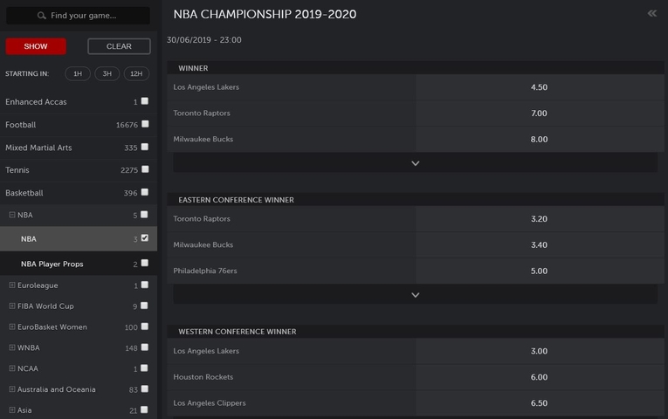Collapse the panel with the double-chevron icon
The image size is (668, 419).
(x=651, y=14)
